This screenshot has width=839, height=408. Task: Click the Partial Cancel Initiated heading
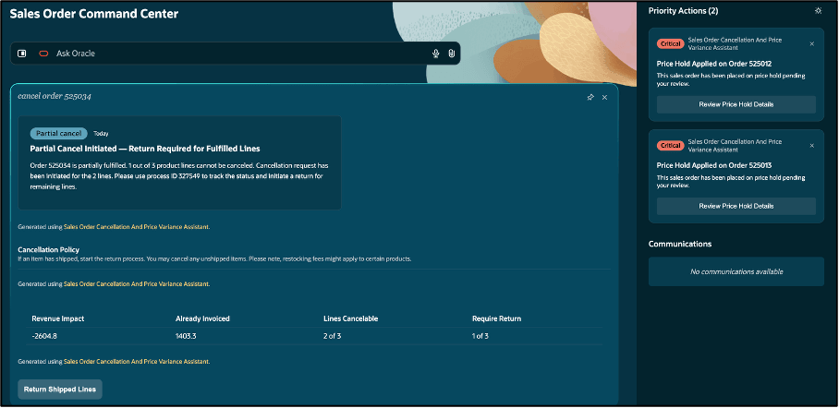pos(145,149)
